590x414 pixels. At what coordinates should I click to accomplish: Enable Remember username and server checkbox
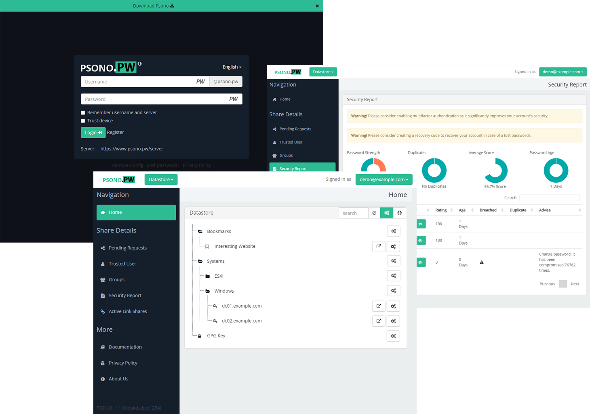pos(83,113)
